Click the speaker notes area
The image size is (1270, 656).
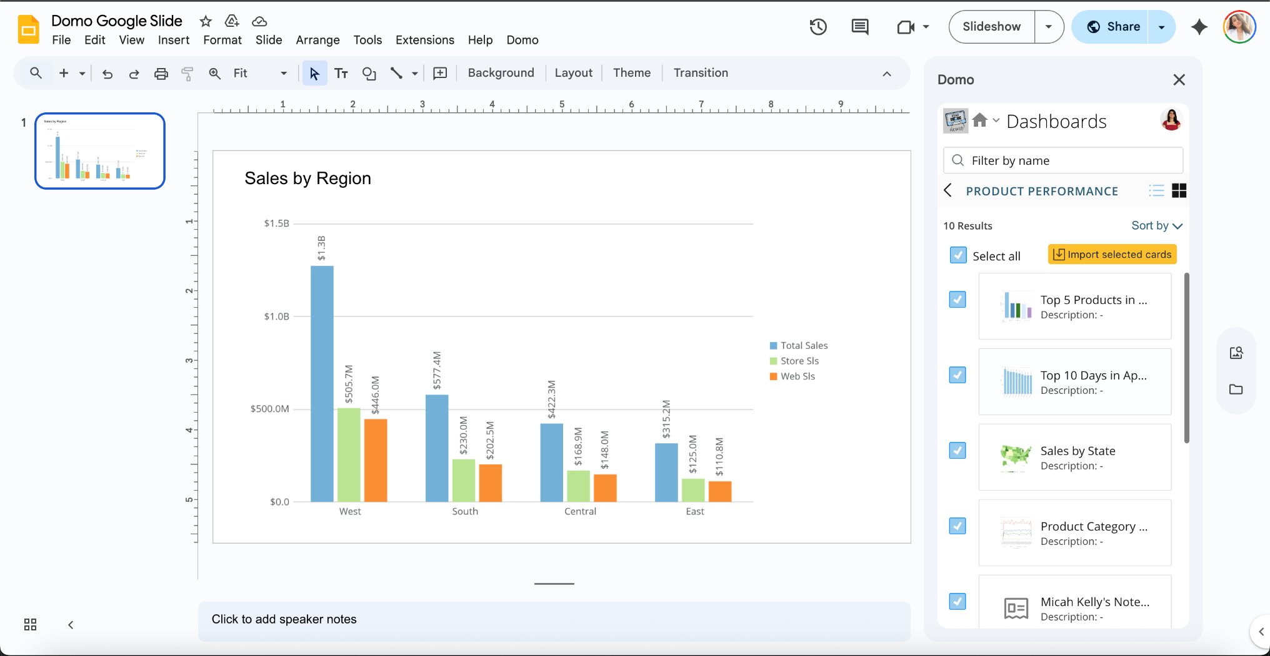pyautogui.click(x=554, y=621)
